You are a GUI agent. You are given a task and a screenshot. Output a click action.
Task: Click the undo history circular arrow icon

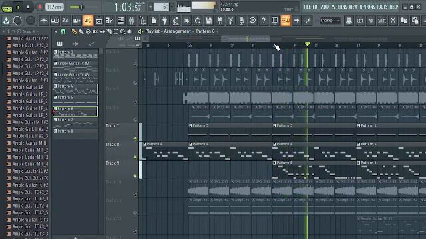[x=198, y=21]
